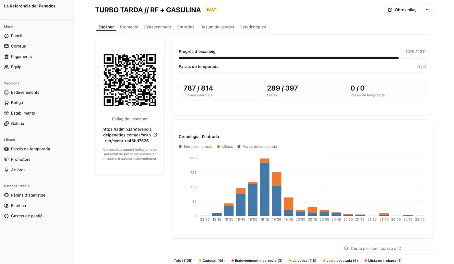Switch to the Esdeveniment tab
Screen dimensions: 454x264
(158, 27)
